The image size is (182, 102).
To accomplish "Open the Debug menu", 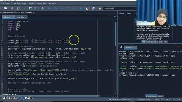I will [x=24, y=3].
